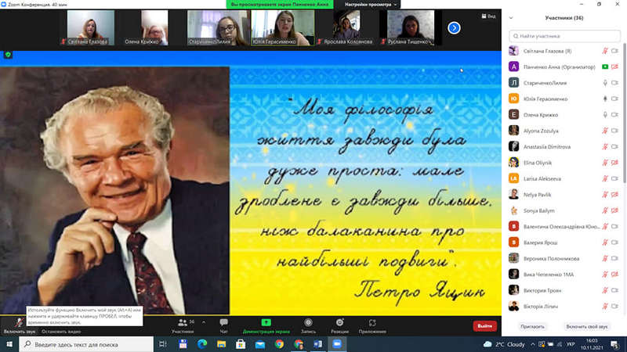Click the red Выйти leave button
This screenshot has width=627, height=352.
484,326
